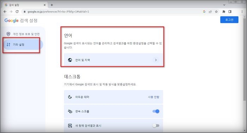
Task: Click the blue 로그인 button
Action: 229,20
